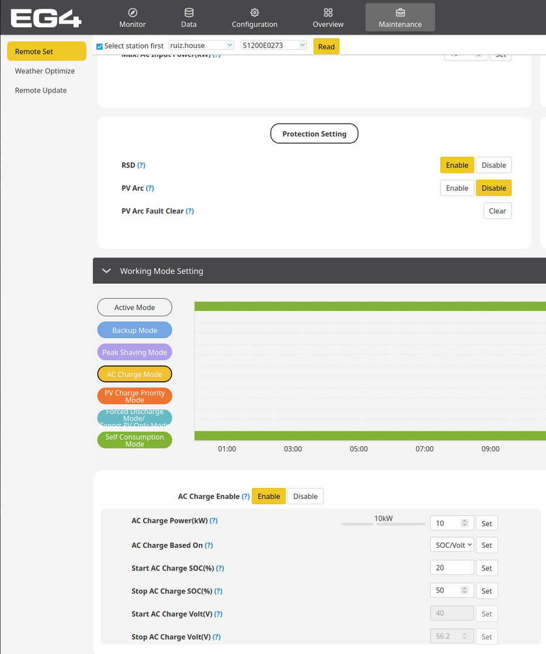Open the Overview grid icon
This screenshot has height=654, width=546.
328,13
